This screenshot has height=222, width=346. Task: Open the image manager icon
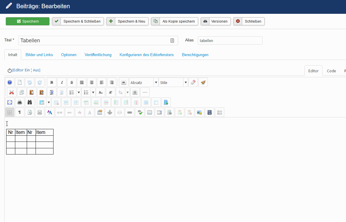click(200, 112)
